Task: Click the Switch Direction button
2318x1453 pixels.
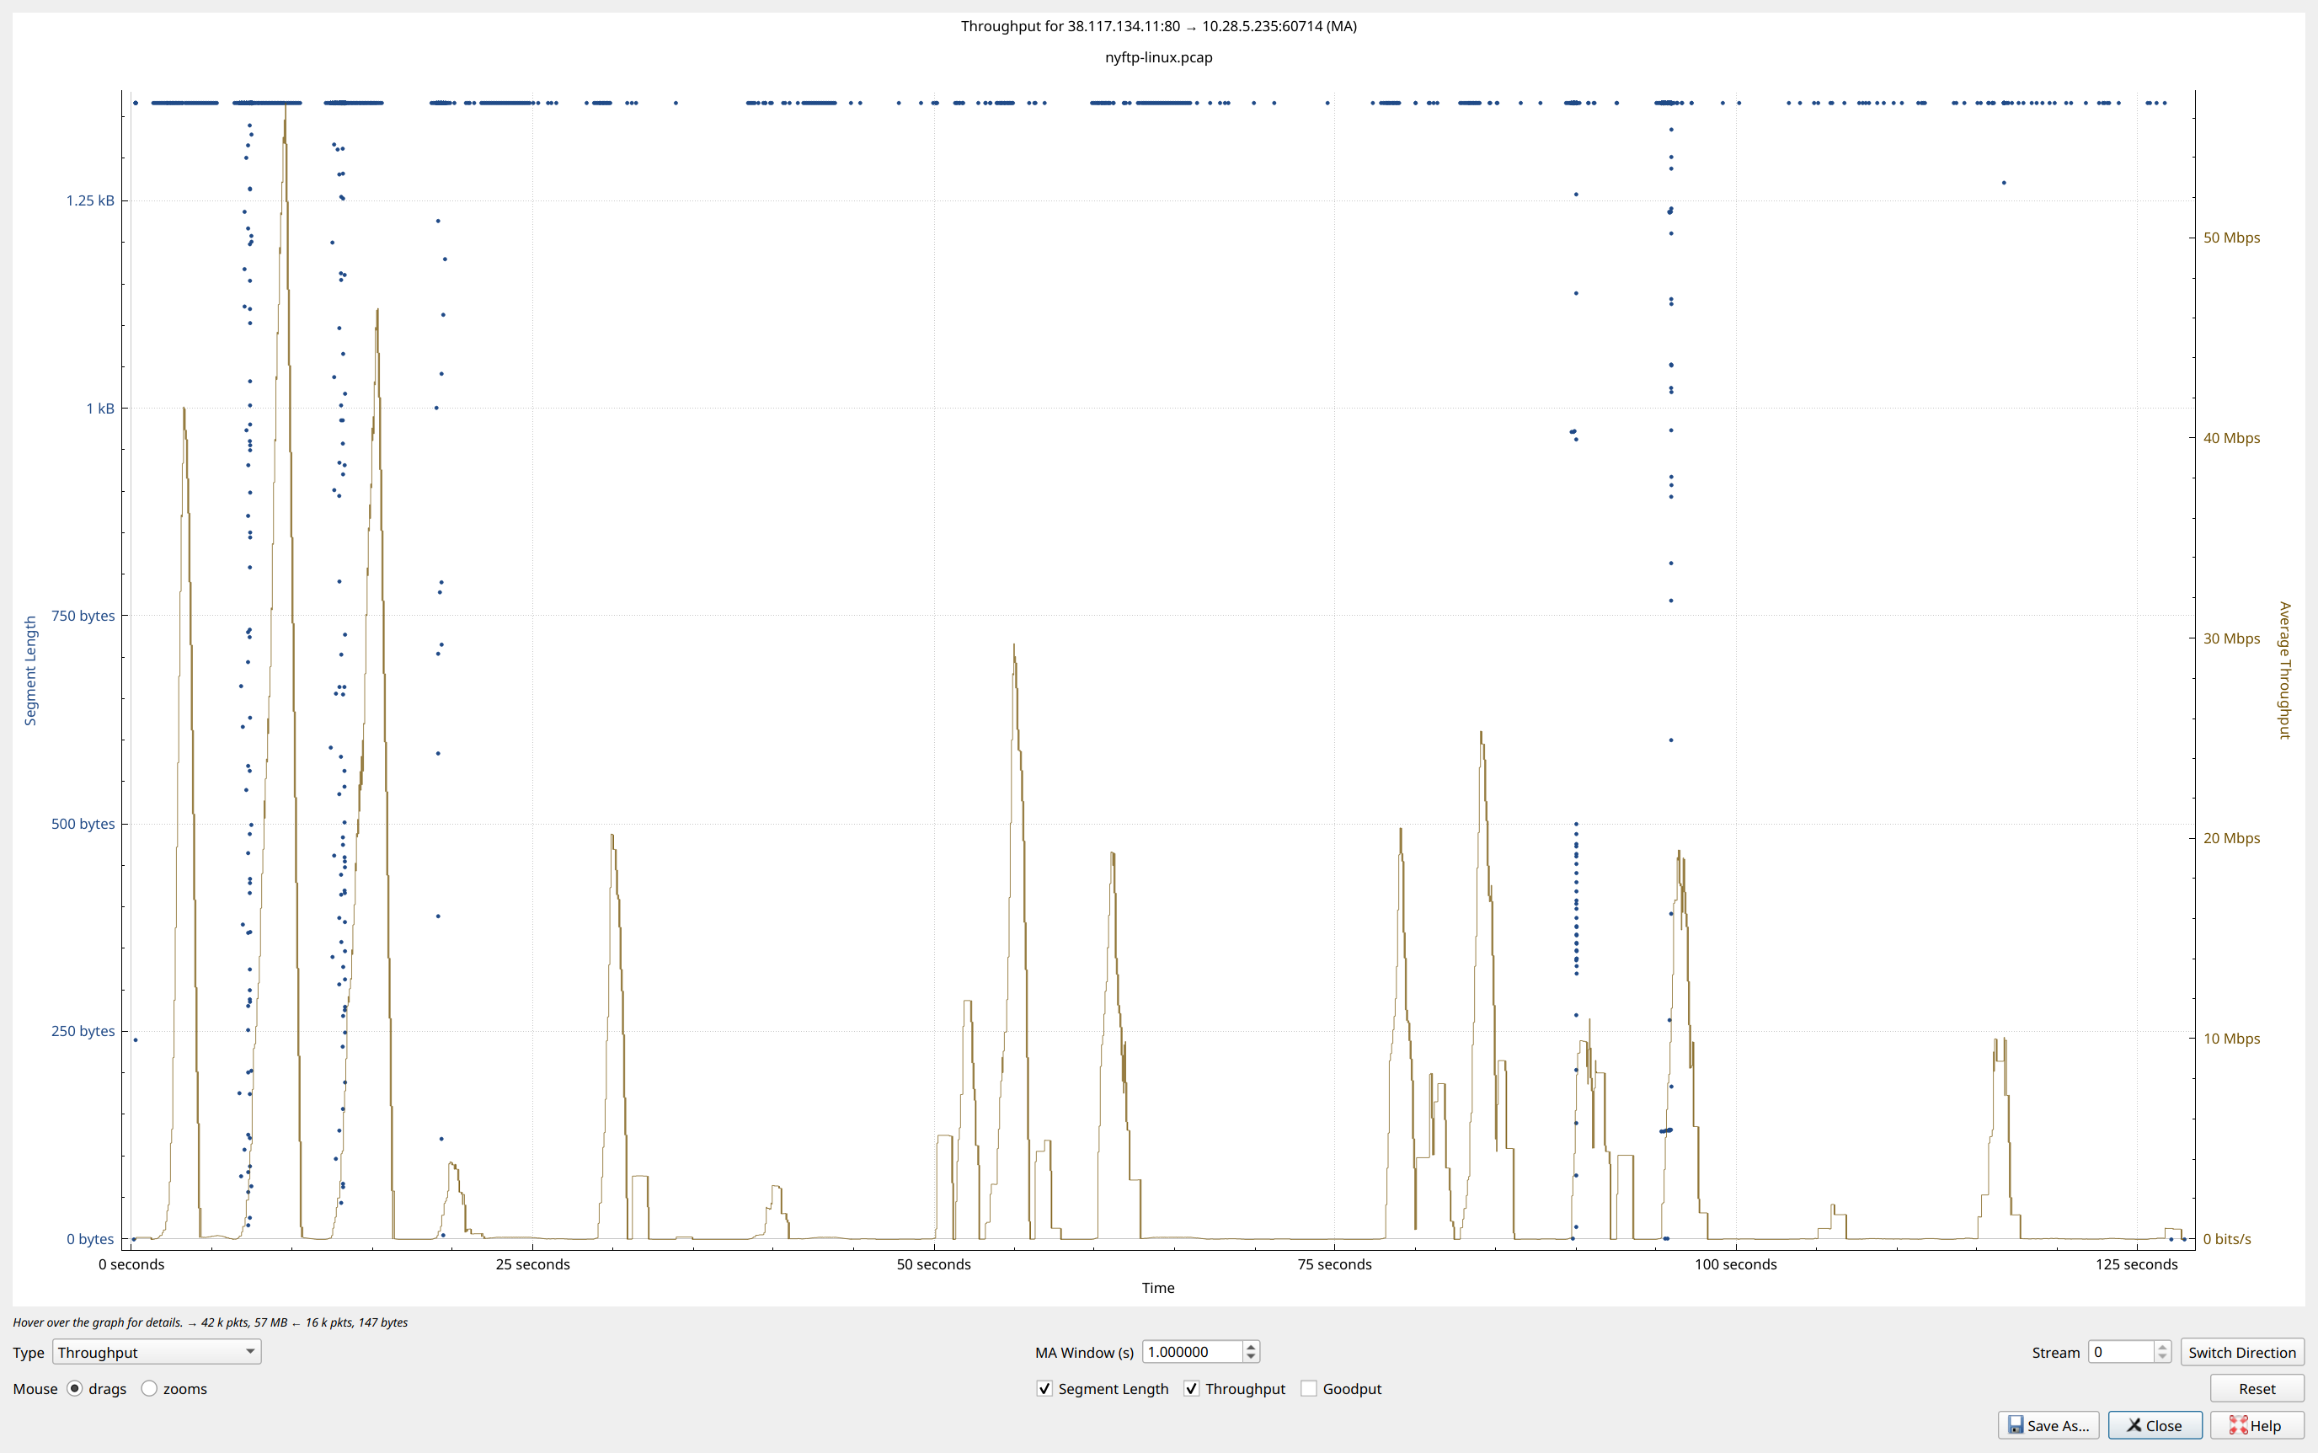Action: (2242, 1352)
